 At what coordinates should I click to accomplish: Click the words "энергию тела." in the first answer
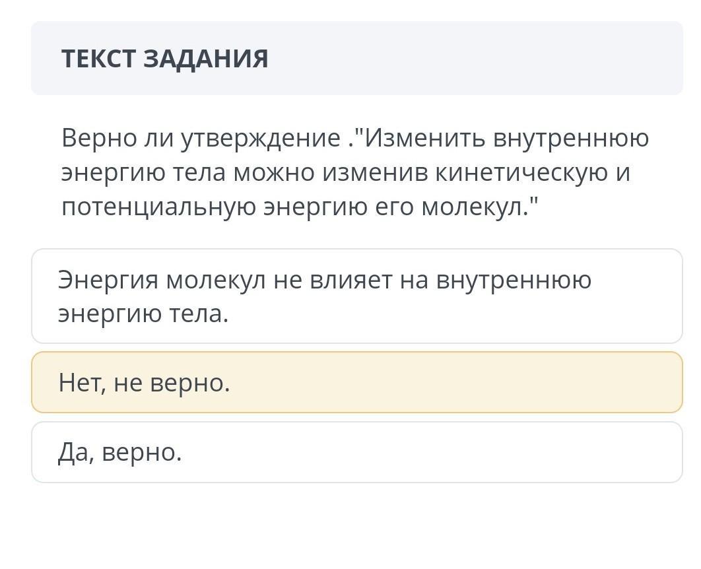tap(143, 314)
